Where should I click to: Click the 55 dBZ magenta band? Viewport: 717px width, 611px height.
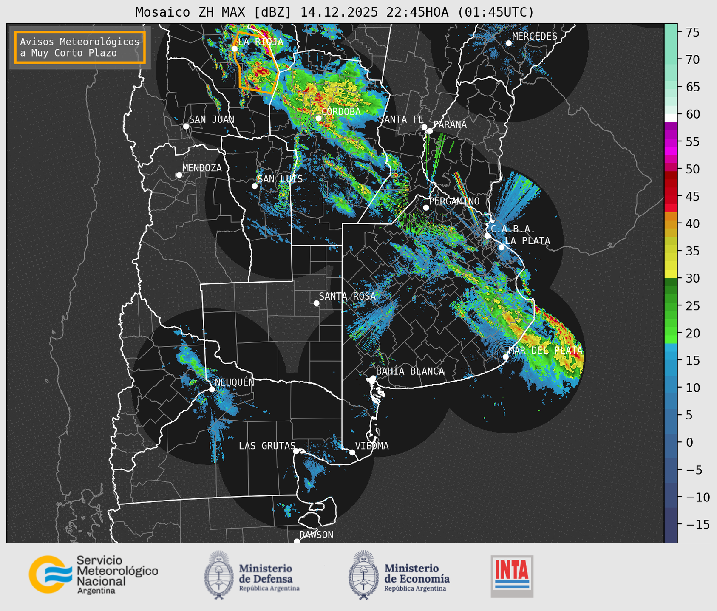click(671, 142)
